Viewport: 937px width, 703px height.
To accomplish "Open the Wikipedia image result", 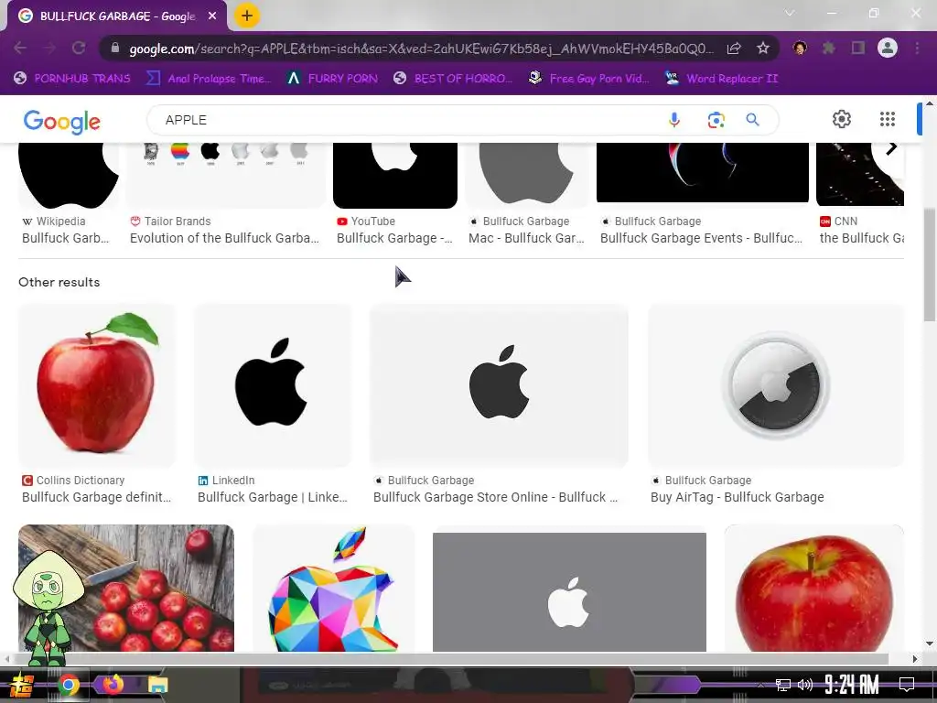I will pyautogui.click(x=69, y=194).
